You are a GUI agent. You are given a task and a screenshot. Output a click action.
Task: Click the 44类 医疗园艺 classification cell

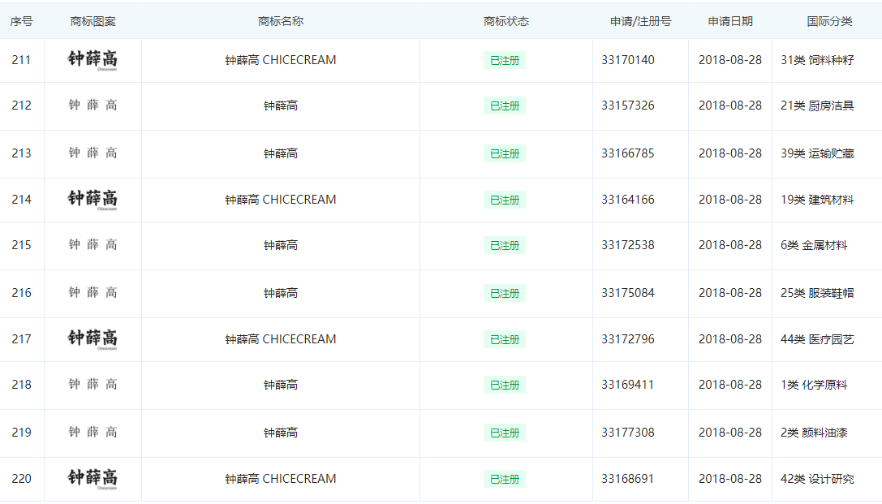coord(817,339)
